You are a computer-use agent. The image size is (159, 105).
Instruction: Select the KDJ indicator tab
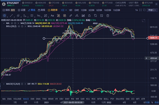88,99
